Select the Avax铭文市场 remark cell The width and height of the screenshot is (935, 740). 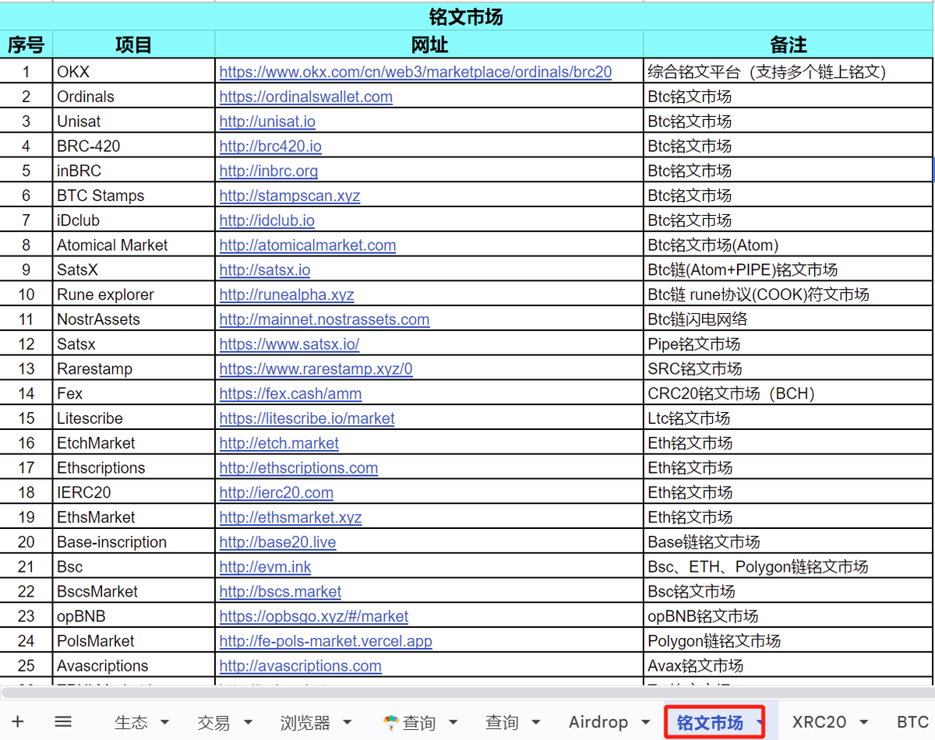coord(789,666)
